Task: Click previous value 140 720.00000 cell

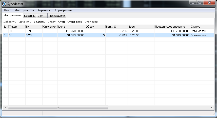Action: [172, 31]
